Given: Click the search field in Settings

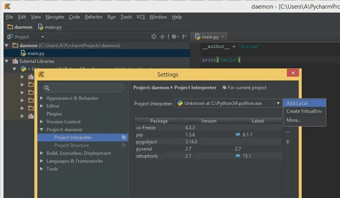Looking at the screenshot, I should tap(83, 88).
